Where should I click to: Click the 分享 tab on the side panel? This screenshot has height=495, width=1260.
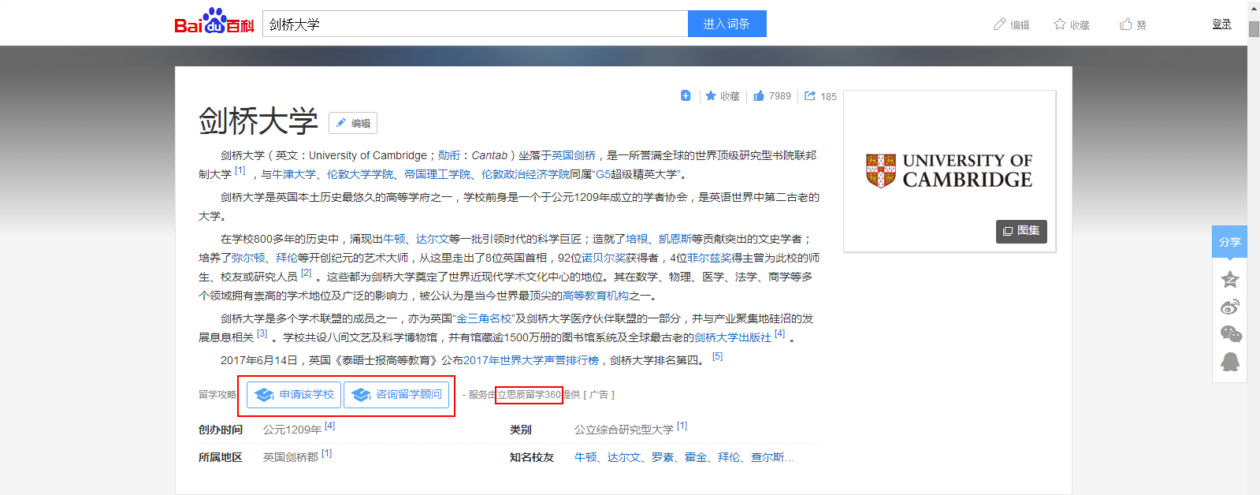click(x=1229, y=242)
